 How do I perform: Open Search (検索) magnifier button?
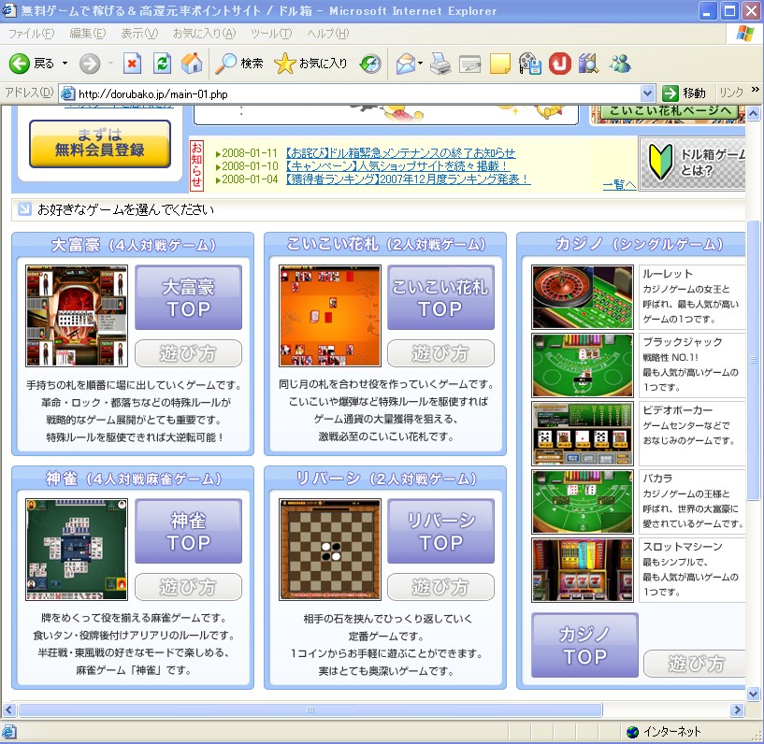(239, 64)
